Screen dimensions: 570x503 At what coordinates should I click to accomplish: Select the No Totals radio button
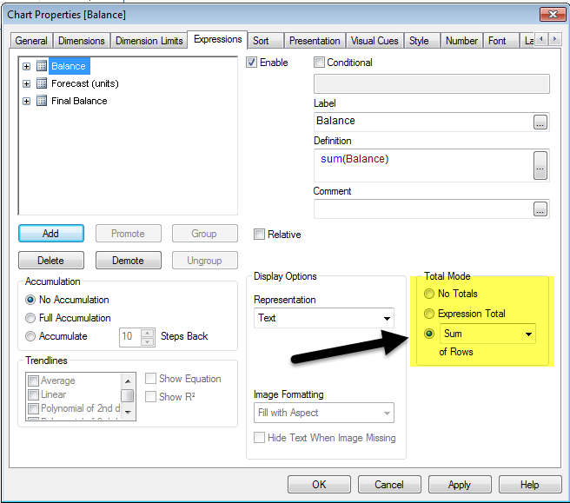429,294
